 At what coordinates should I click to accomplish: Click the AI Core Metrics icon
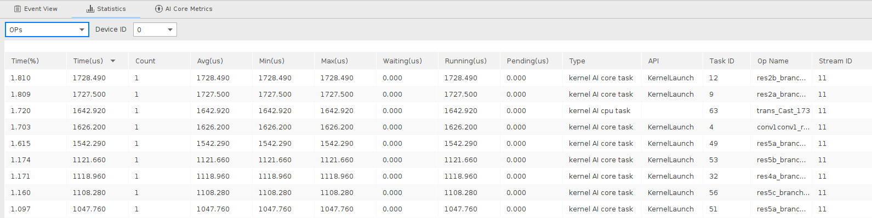159,9
